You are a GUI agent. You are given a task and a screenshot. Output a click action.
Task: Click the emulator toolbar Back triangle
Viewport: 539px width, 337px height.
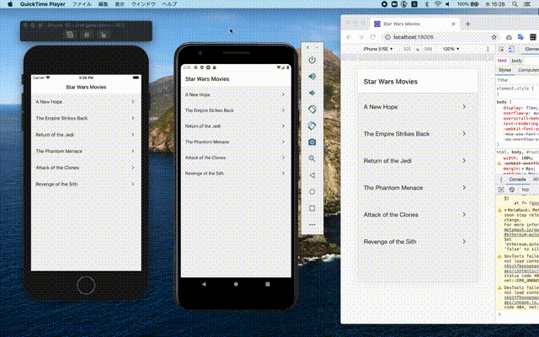pyautogui.click(x=312, y=175)
